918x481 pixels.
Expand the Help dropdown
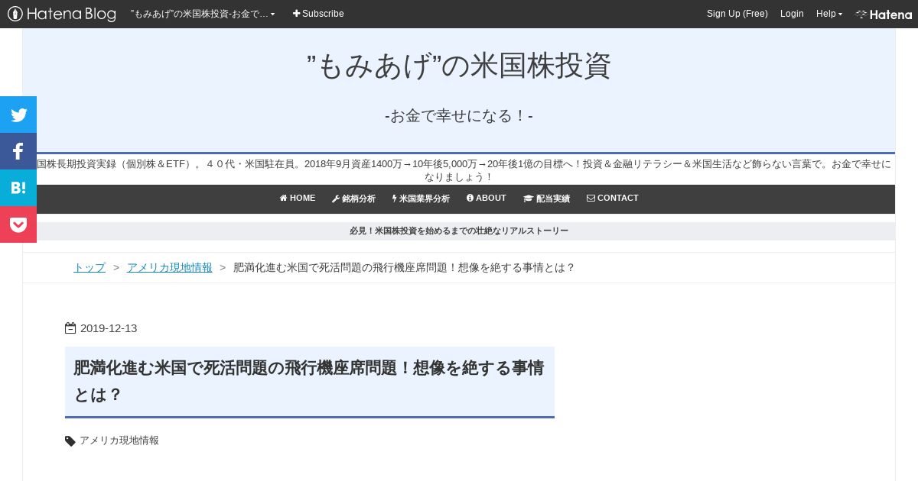coord(829,14)
